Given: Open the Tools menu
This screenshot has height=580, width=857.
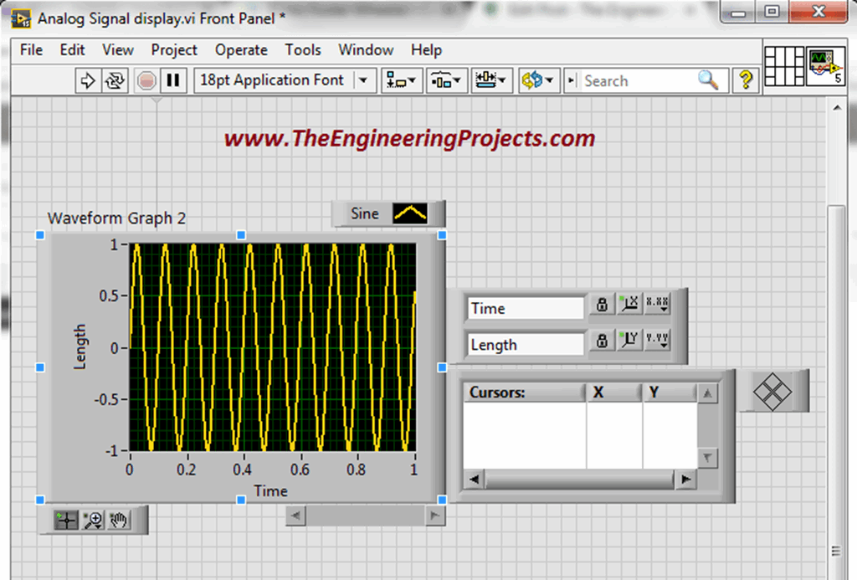Looking at the screenshot, I should pyautogui.click(x=303, y=50).
